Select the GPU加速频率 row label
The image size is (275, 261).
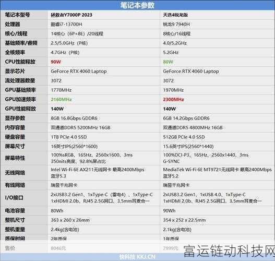pos(20,99)
